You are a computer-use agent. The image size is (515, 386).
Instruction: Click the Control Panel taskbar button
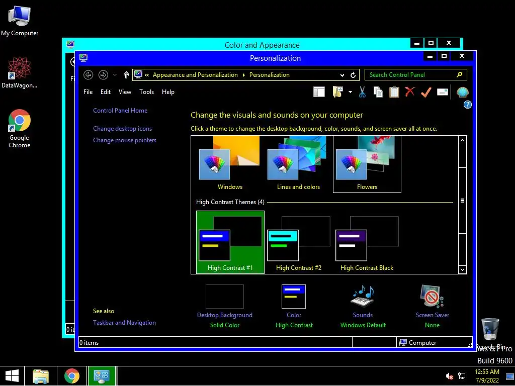click(x=102, y=376)
